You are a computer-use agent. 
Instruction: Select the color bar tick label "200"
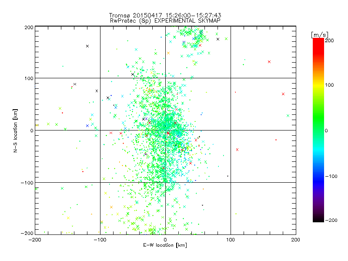(329, 40)
